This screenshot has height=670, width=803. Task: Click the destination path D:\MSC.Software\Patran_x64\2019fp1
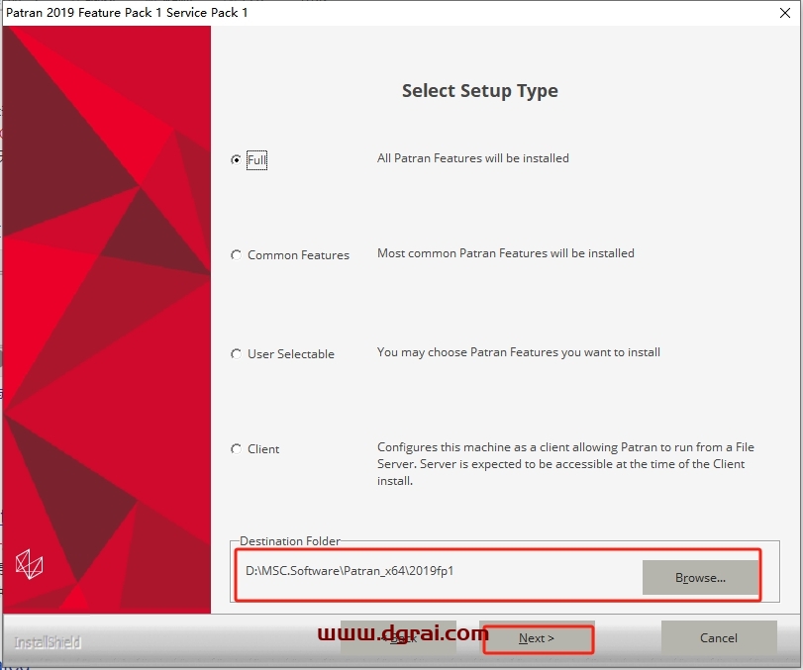tap(350, 571)
